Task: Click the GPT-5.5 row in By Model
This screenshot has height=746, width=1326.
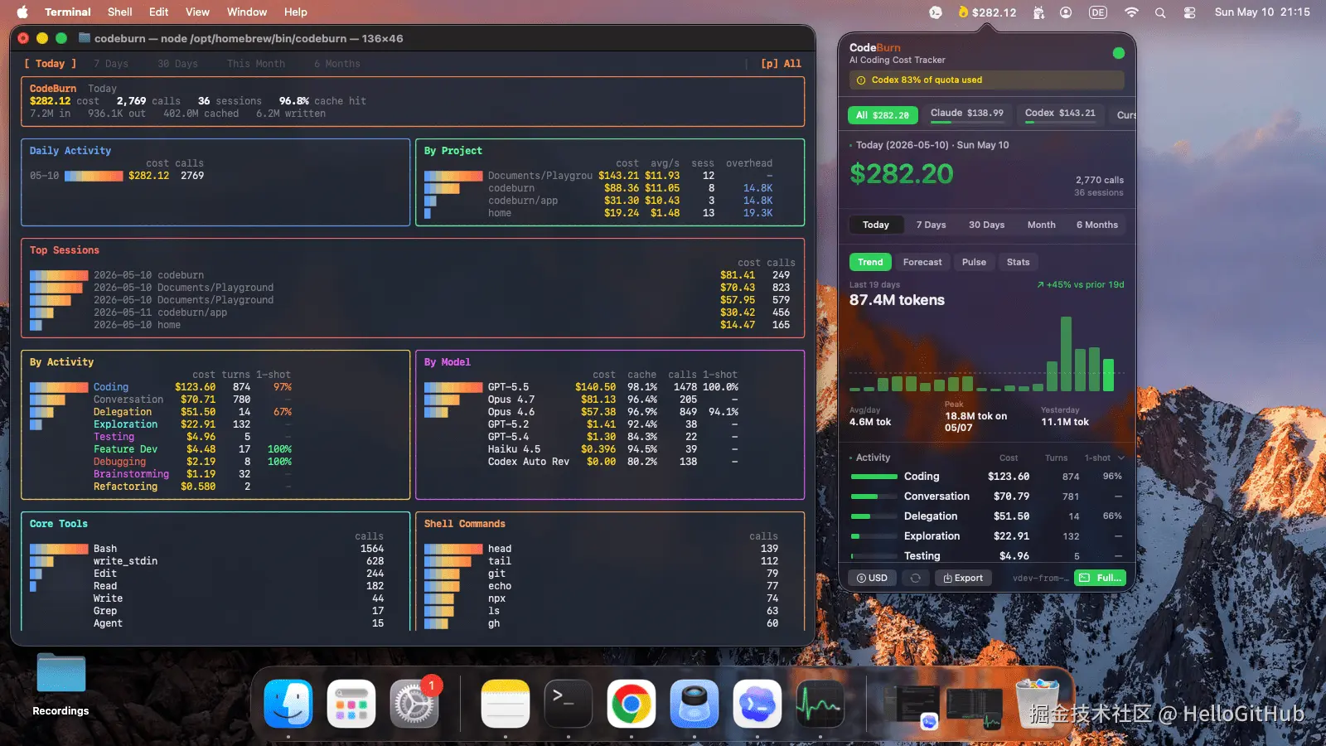Action: [x=581, y=387]
